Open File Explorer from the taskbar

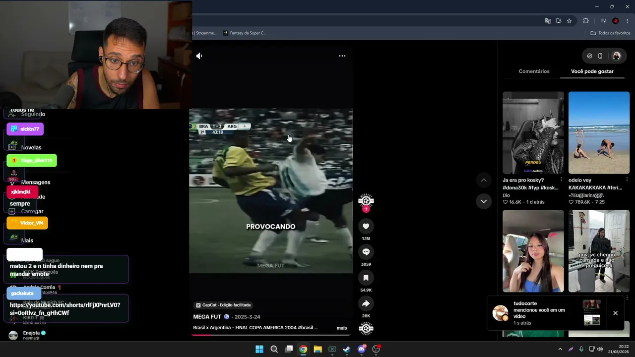pyautogui.click(x=317, y=349)
